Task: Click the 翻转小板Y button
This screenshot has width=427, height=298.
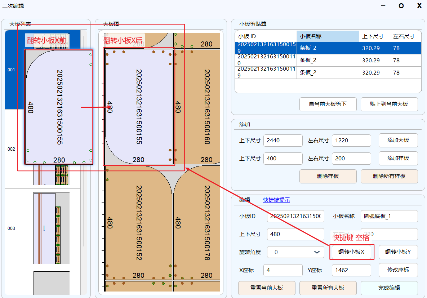Action: (x=398, y=252)
